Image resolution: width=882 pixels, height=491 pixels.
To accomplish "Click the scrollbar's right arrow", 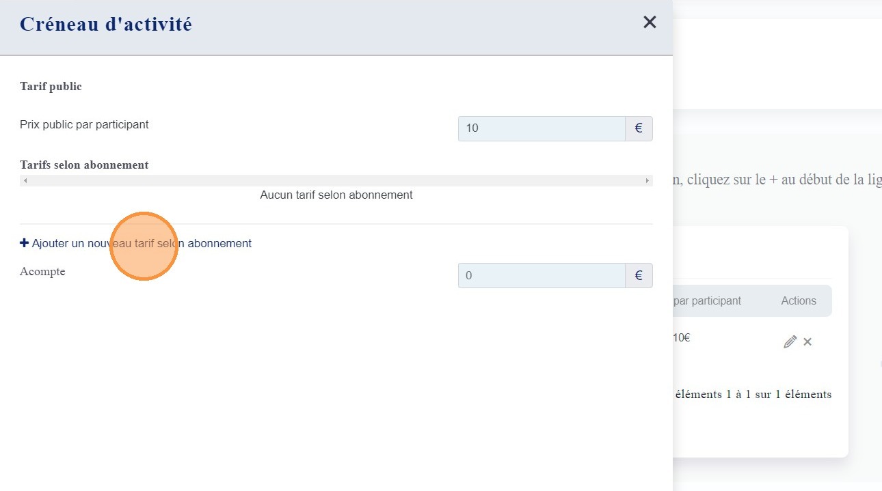I will point(647,181).
